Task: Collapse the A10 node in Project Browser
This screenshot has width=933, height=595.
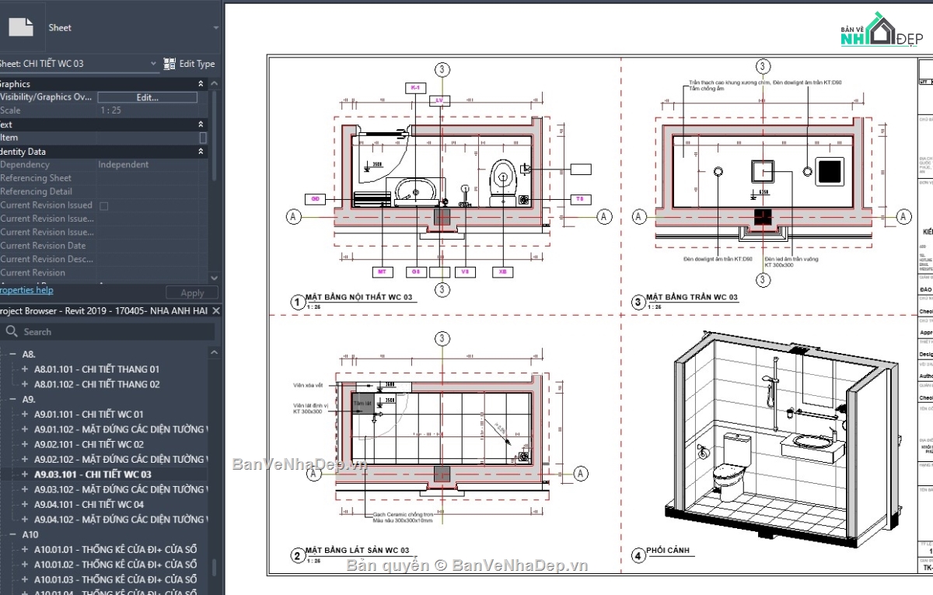Action: coord(13,534)
